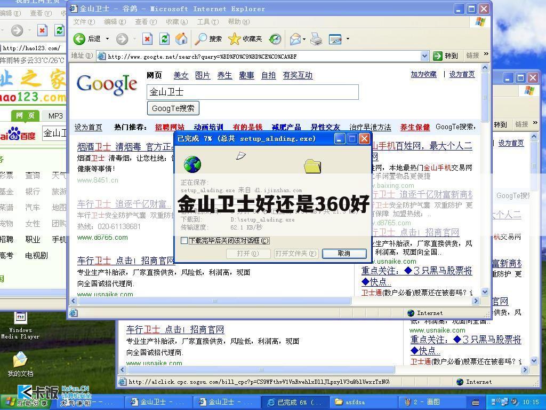This screenshot has height=410, width=546.
Task: Click the 美女 link near the search box
Action: (181, 75)
